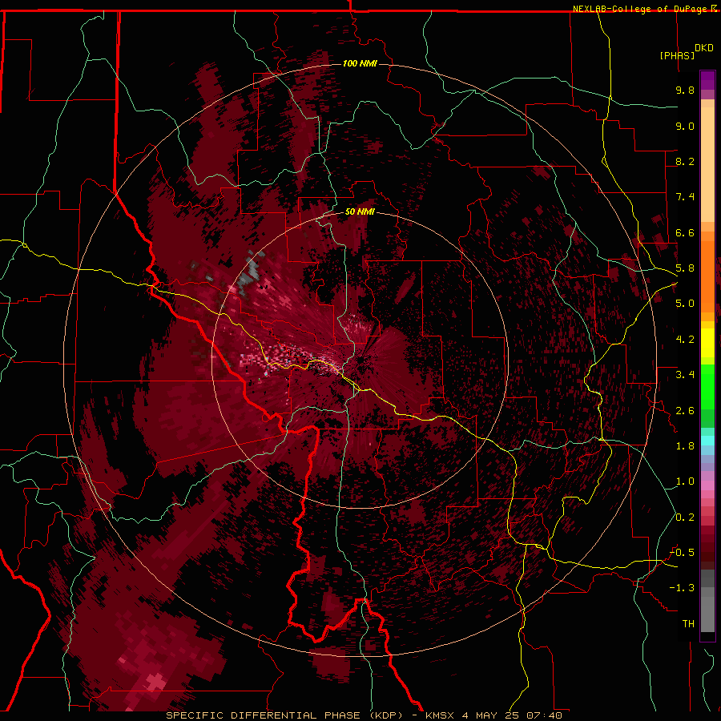
Task: Click the 5.0 legend value
Action: point(685,304)
